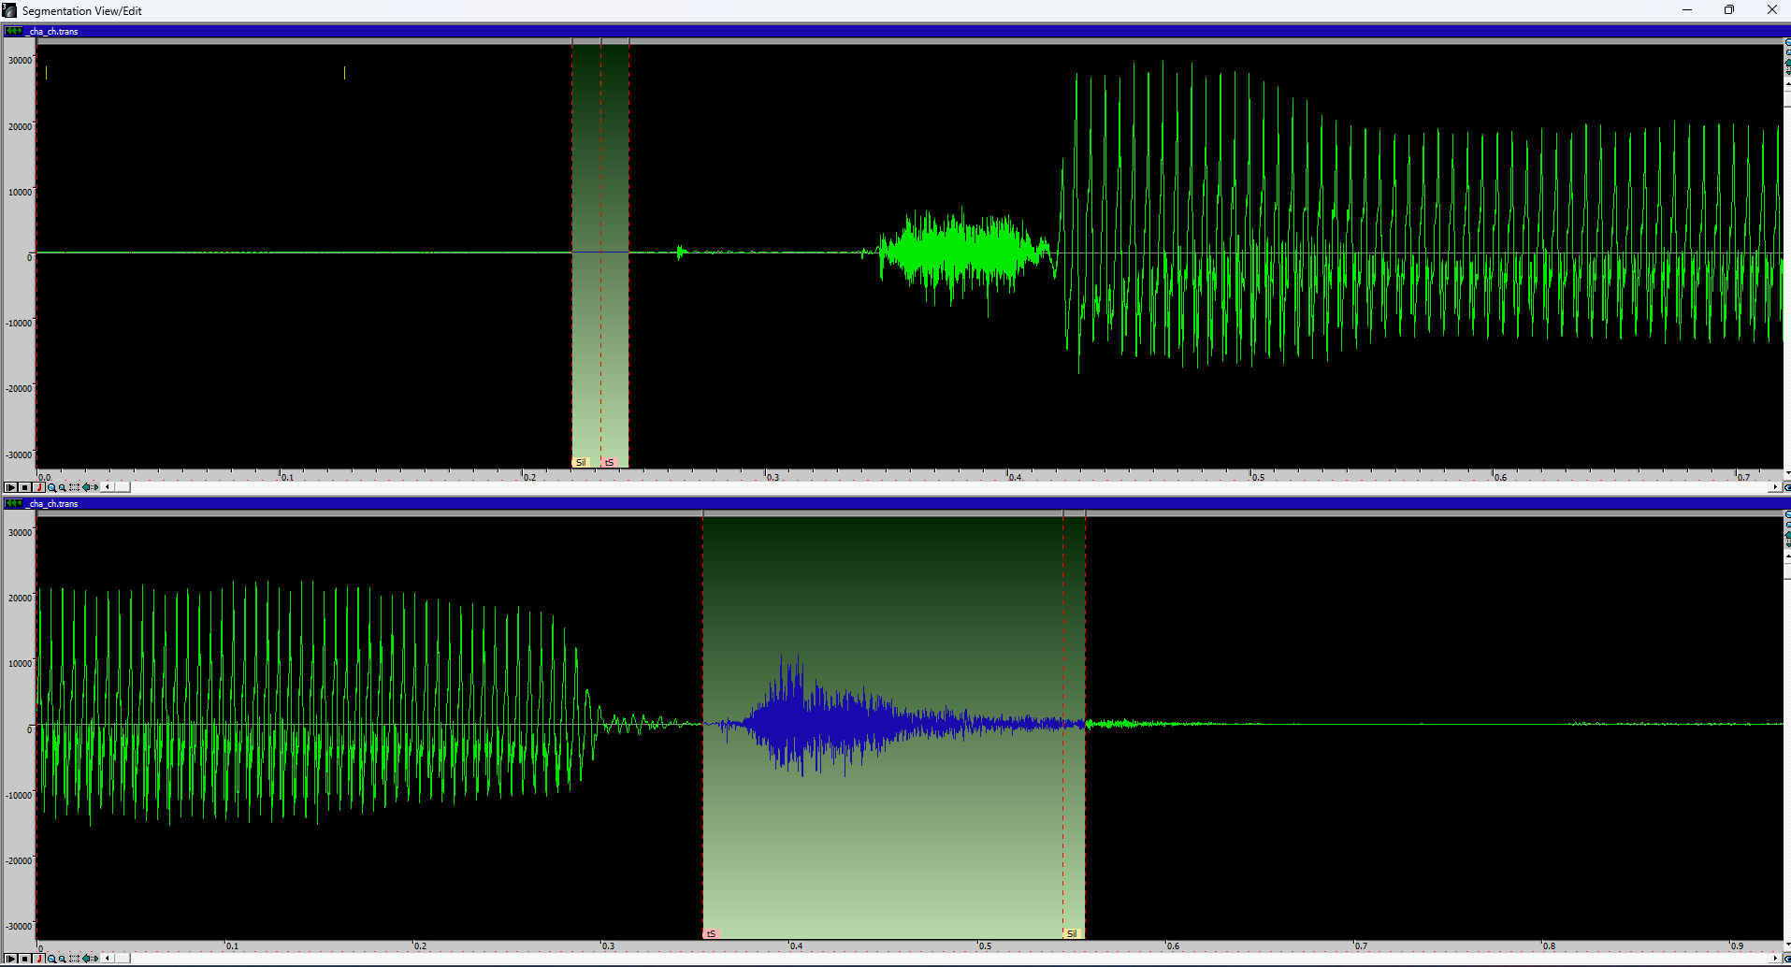Click the second magnifier icon in top panel
This screenshot has width=1791, height=967.
coord(63,487)
